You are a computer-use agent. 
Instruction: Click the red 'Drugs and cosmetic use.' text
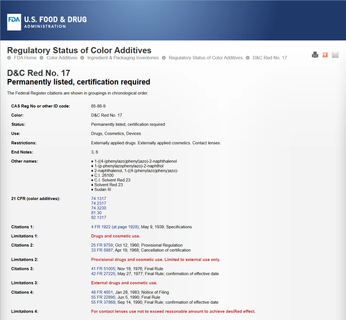[x=116, y=236]
